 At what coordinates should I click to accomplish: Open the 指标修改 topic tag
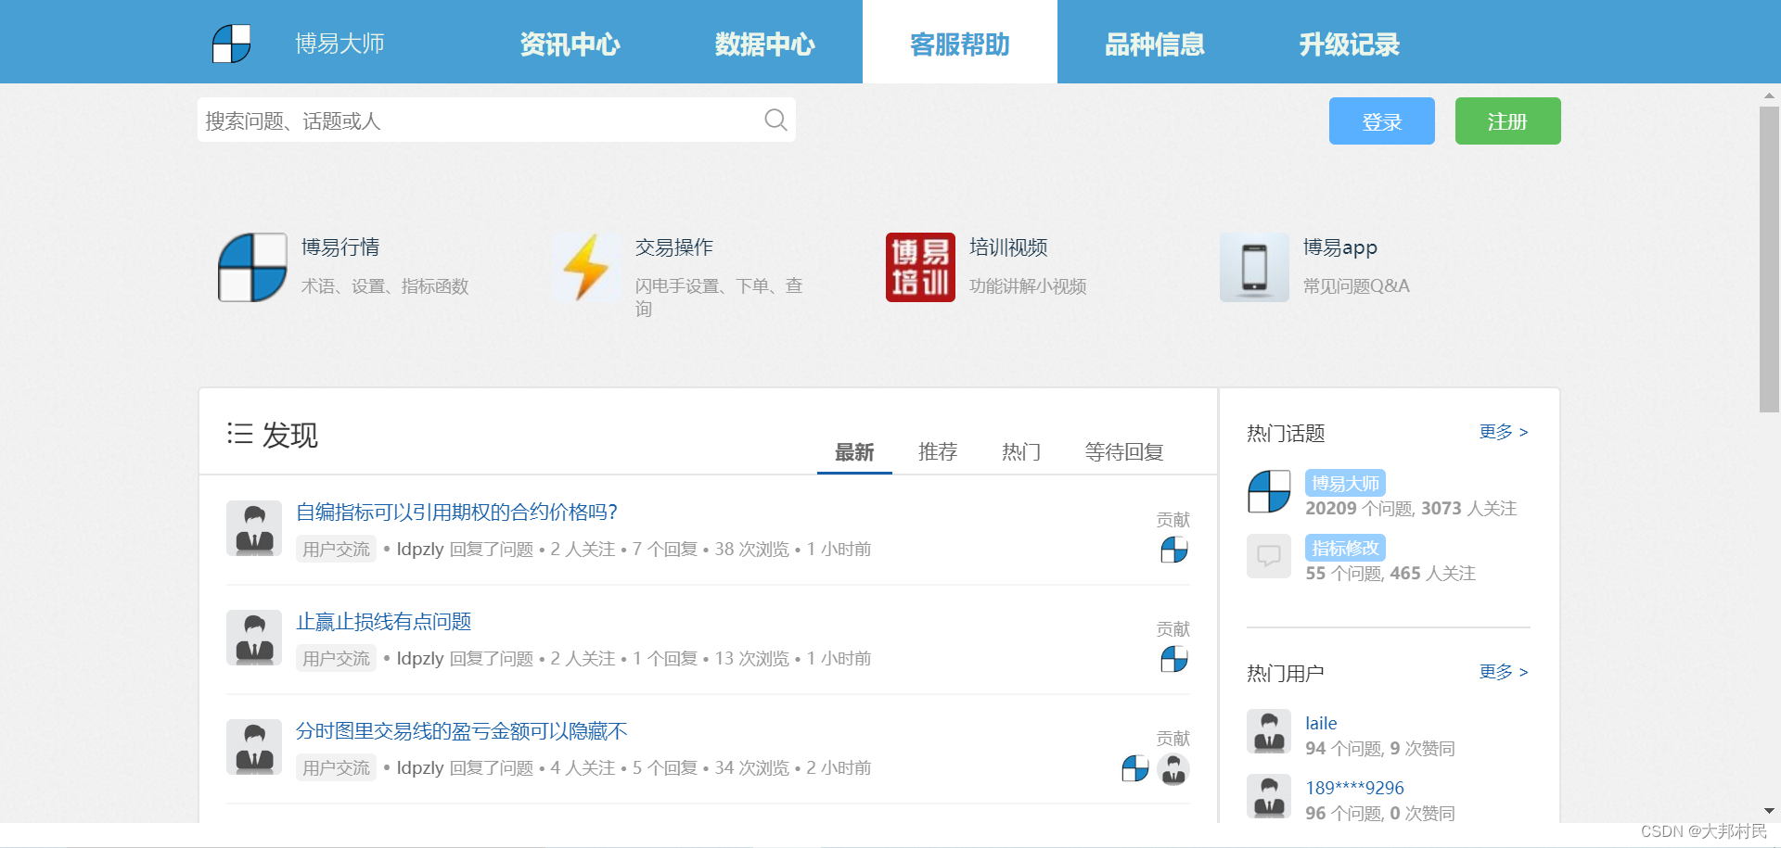coord(1345,548)
